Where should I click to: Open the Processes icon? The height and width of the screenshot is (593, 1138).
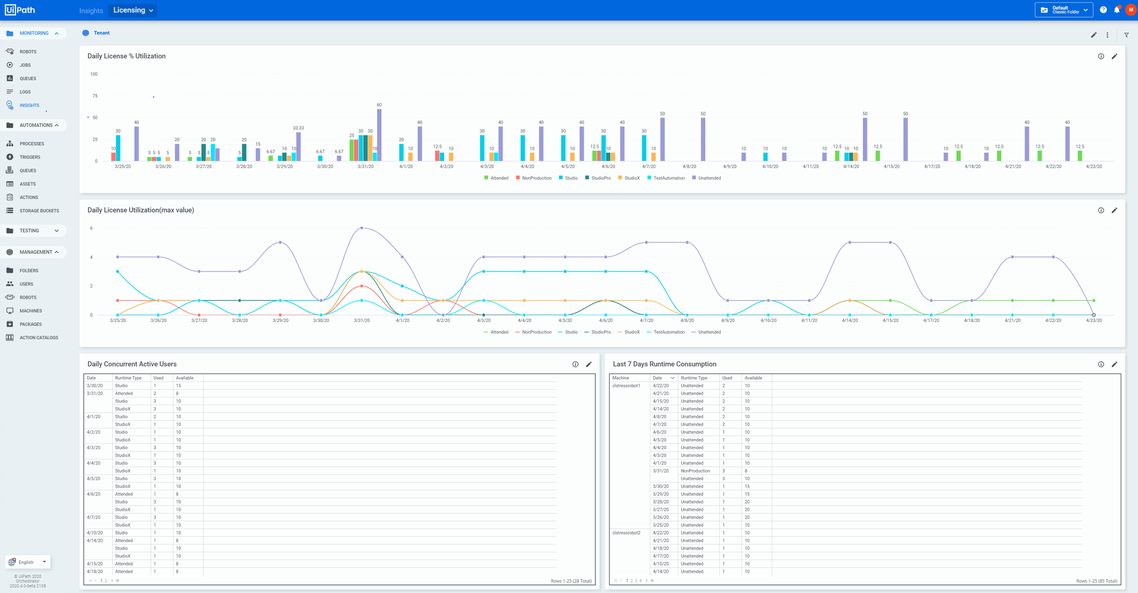click(10, 144)
